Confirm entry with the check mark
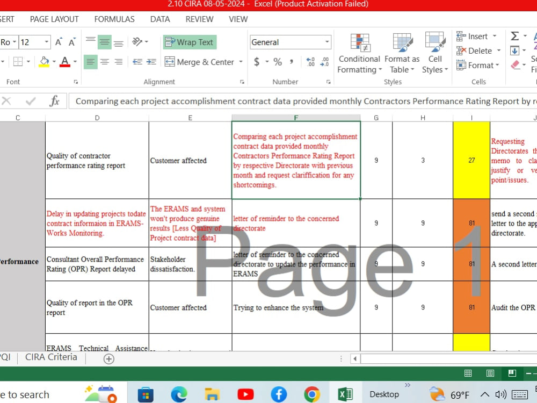 point(31,101)
